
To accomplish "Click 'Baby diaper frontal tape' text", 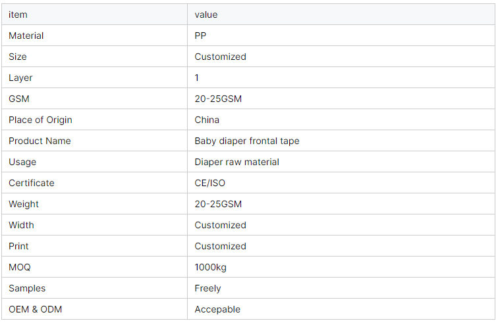I will coord(247,141).
